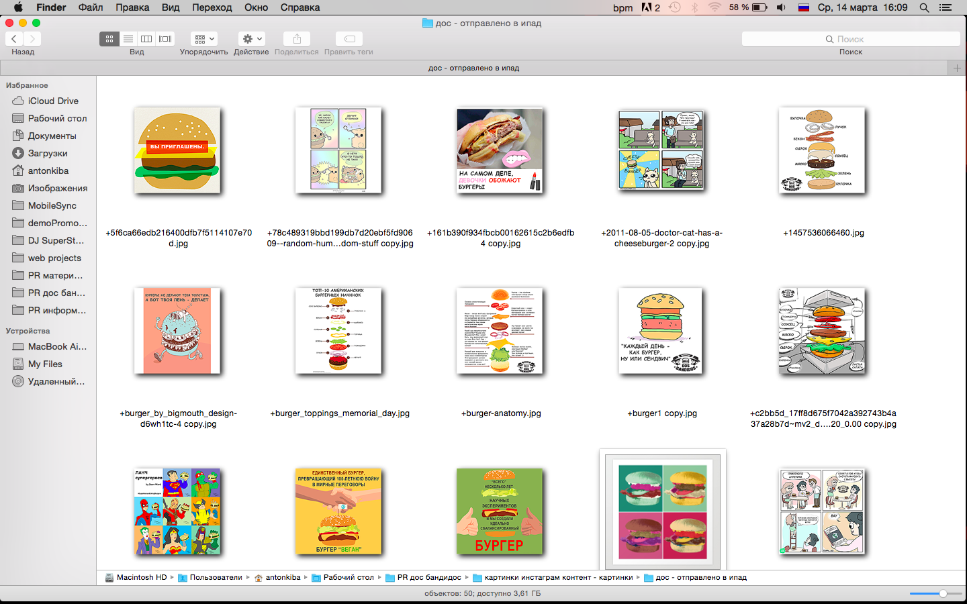967x604 pixels.
Task: Switch to icon view mode
Action: click(x=109, y=39)
